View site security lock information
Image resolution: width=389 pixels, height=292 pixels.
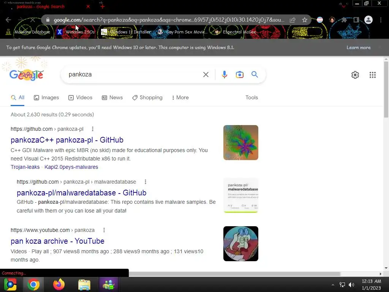coord(48,20)
